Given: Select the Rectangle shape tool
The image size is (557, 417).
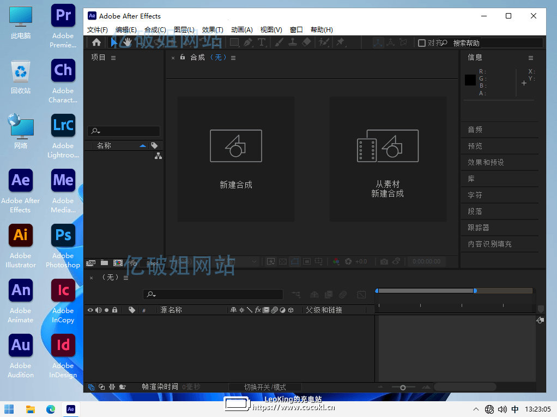Looking at the screenshot, I should [x=234, y=42].
